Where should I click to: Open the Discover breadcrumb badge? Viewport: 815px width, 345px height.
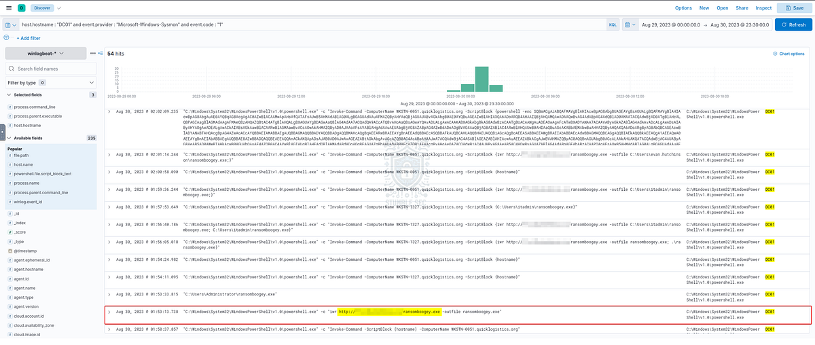point(43,8)
